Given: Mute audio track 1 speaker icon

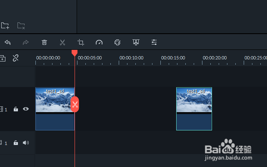Looking at the screenshot, I should click(x=26, y=143).
